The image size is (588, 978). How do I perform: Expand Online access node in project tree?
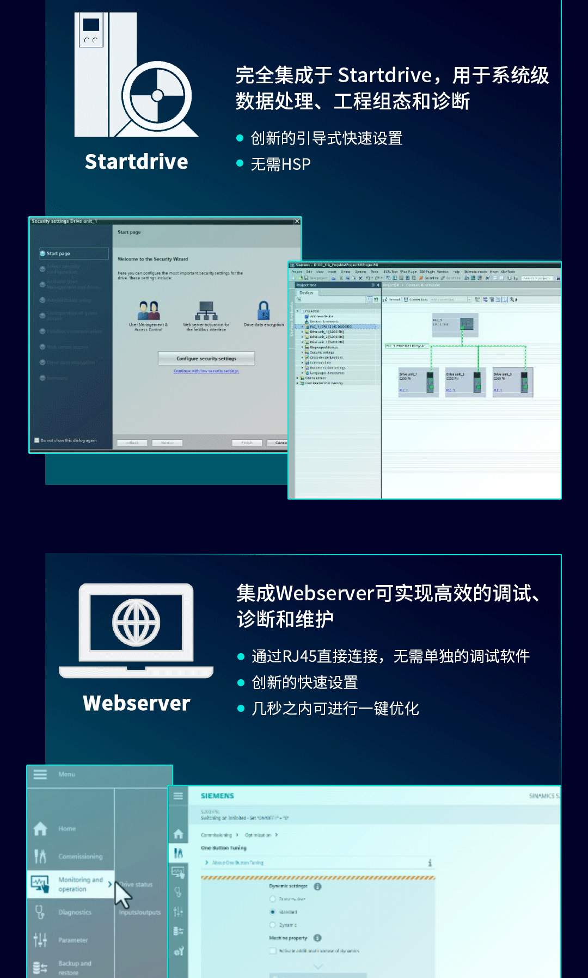coord(297,378)
